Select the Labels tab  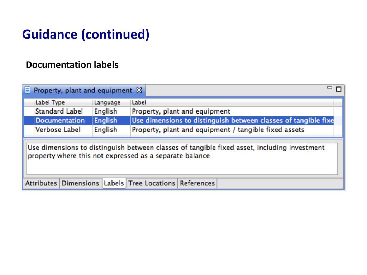[x=114, y=183]
